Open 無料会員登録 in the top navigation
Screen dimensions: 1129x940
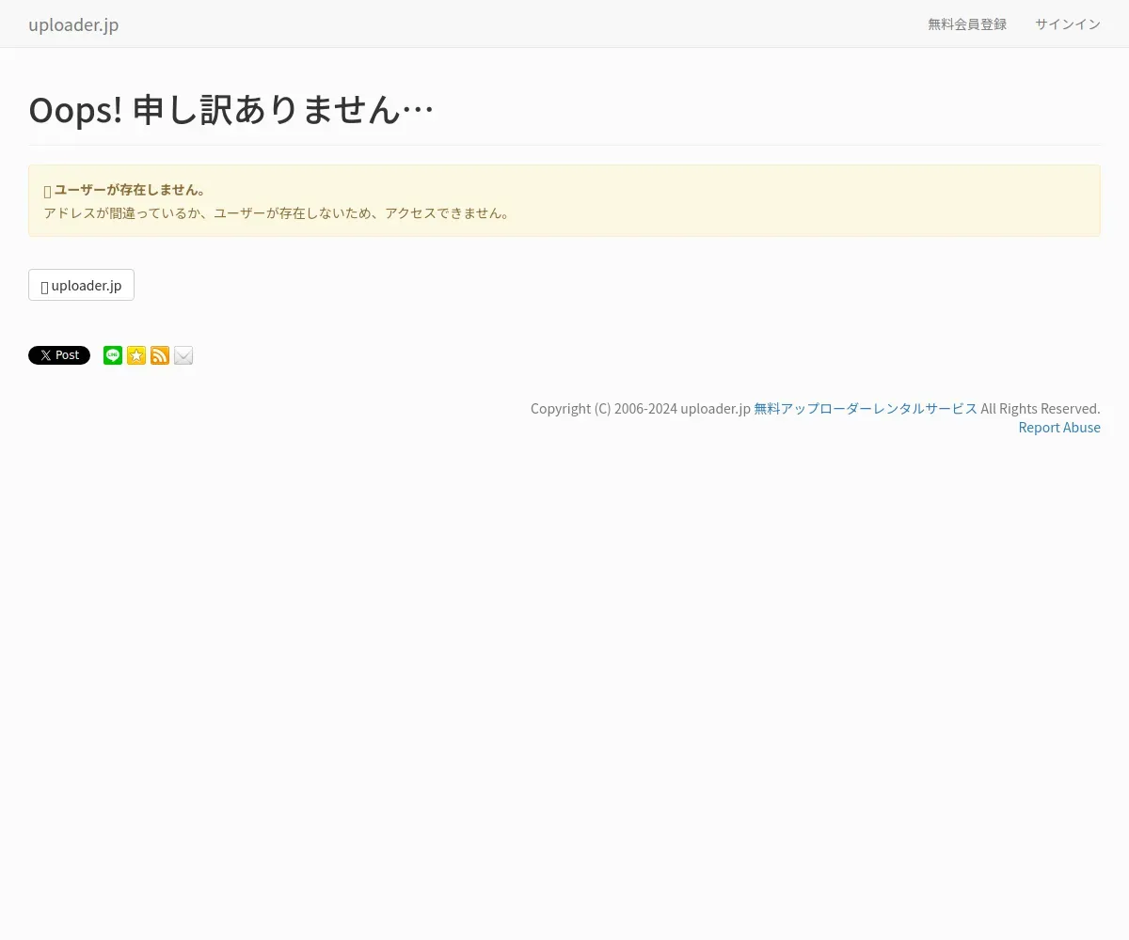(x=967, y=24)
